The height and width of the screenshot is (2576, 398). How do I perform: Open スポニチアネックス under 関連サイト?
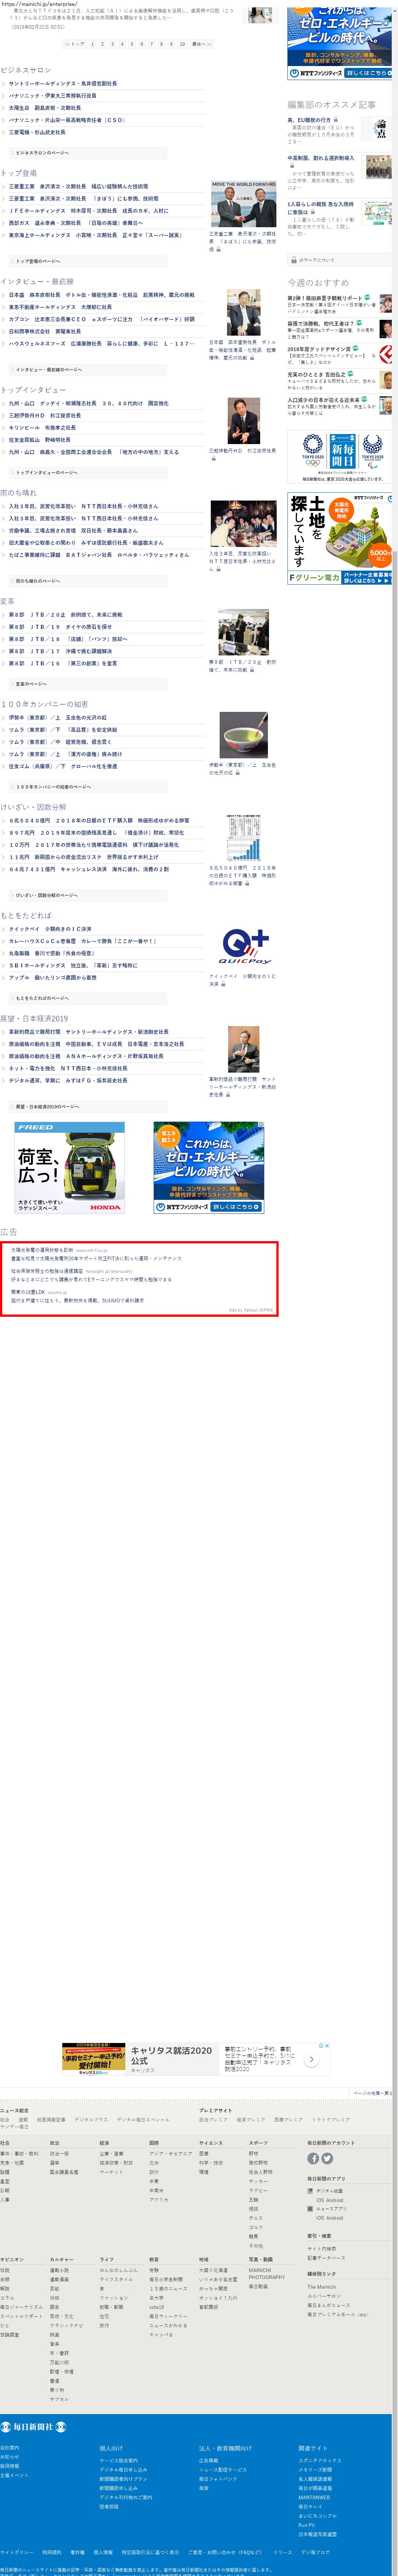pos(320,2461)
